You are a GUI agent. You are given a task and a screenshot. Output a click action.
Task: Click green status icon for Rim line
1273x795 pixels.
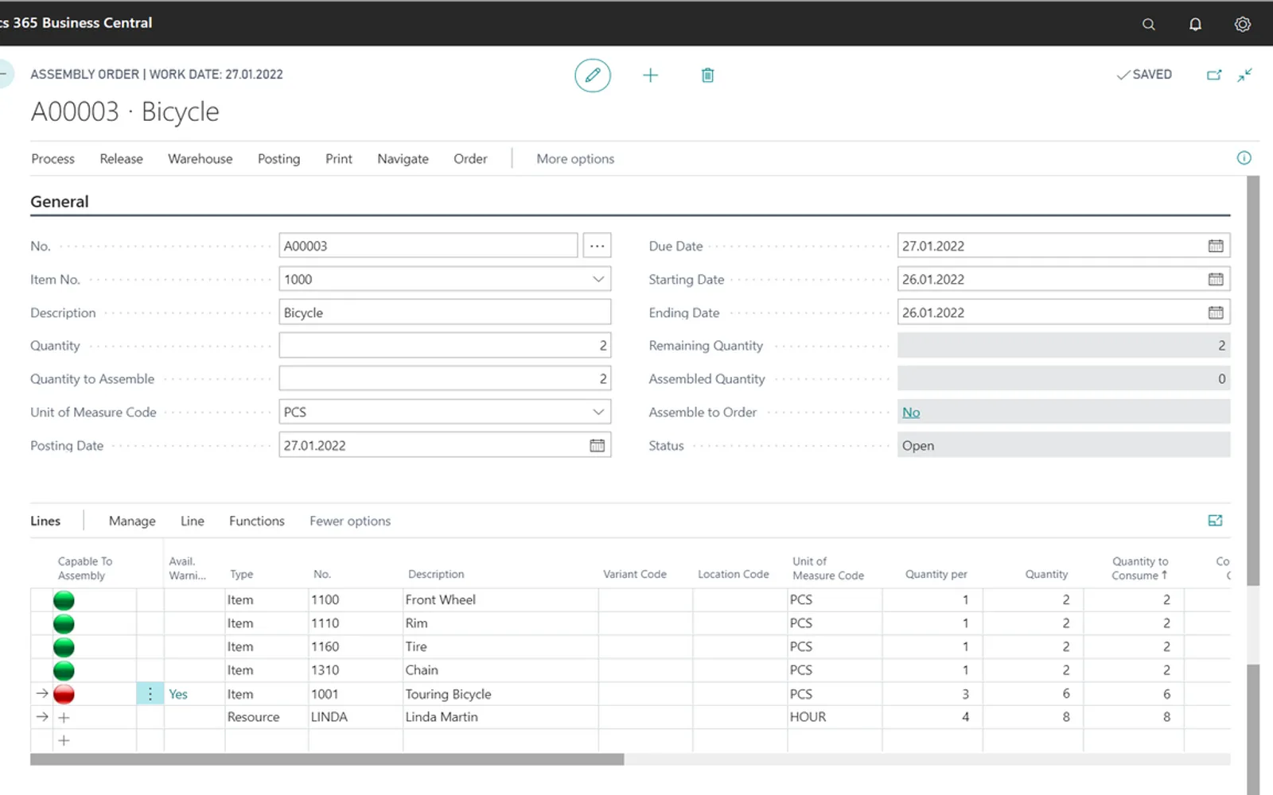coord(64,623)
